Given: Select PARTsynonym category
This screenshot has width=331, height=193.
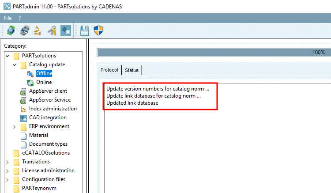Looking at the screenshot, I should click(x=39, y=188).
